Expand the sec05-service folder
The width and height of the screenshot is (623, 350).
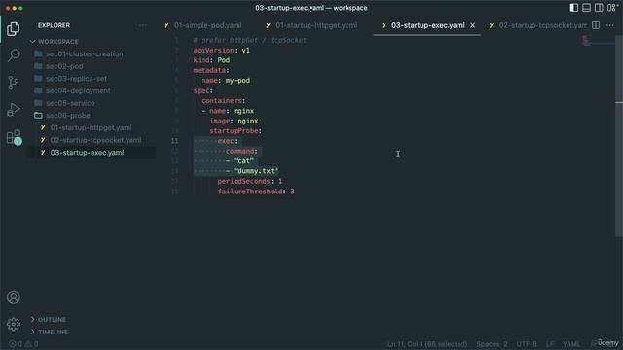tap(70, 103)
